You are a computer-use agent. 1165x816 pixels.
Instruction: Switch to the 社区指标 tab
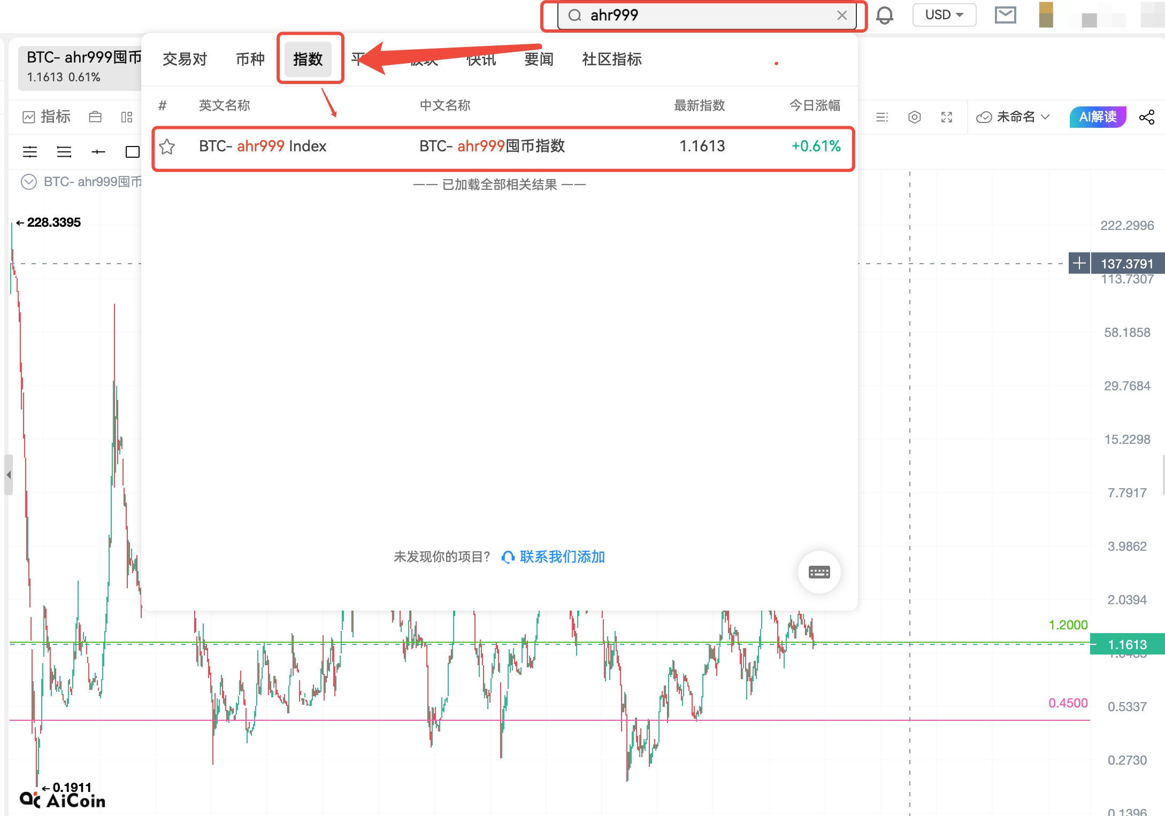coord(611,59)
